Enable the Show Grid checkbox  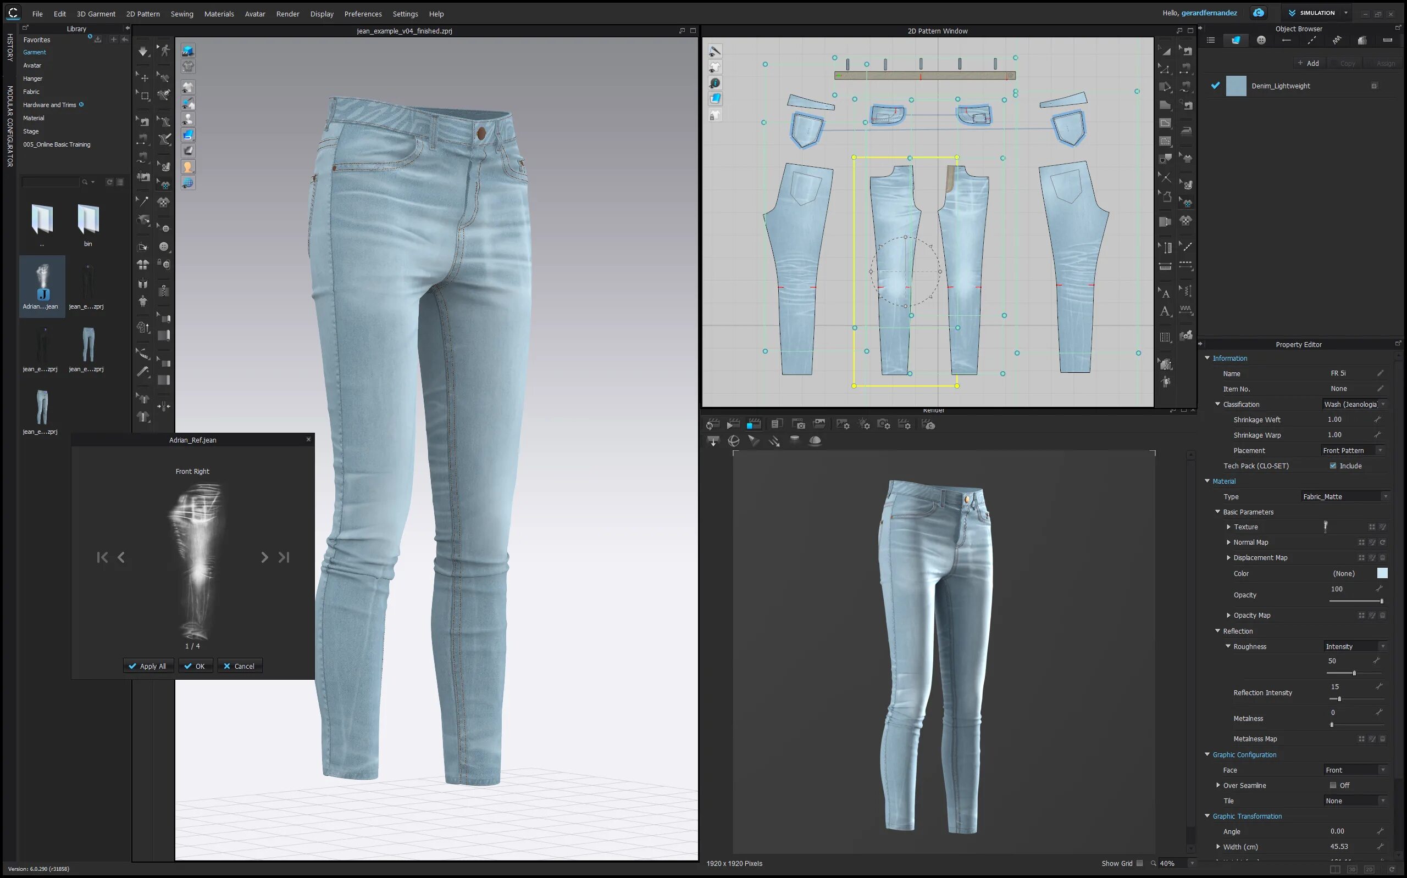[x=1140, y=864]
